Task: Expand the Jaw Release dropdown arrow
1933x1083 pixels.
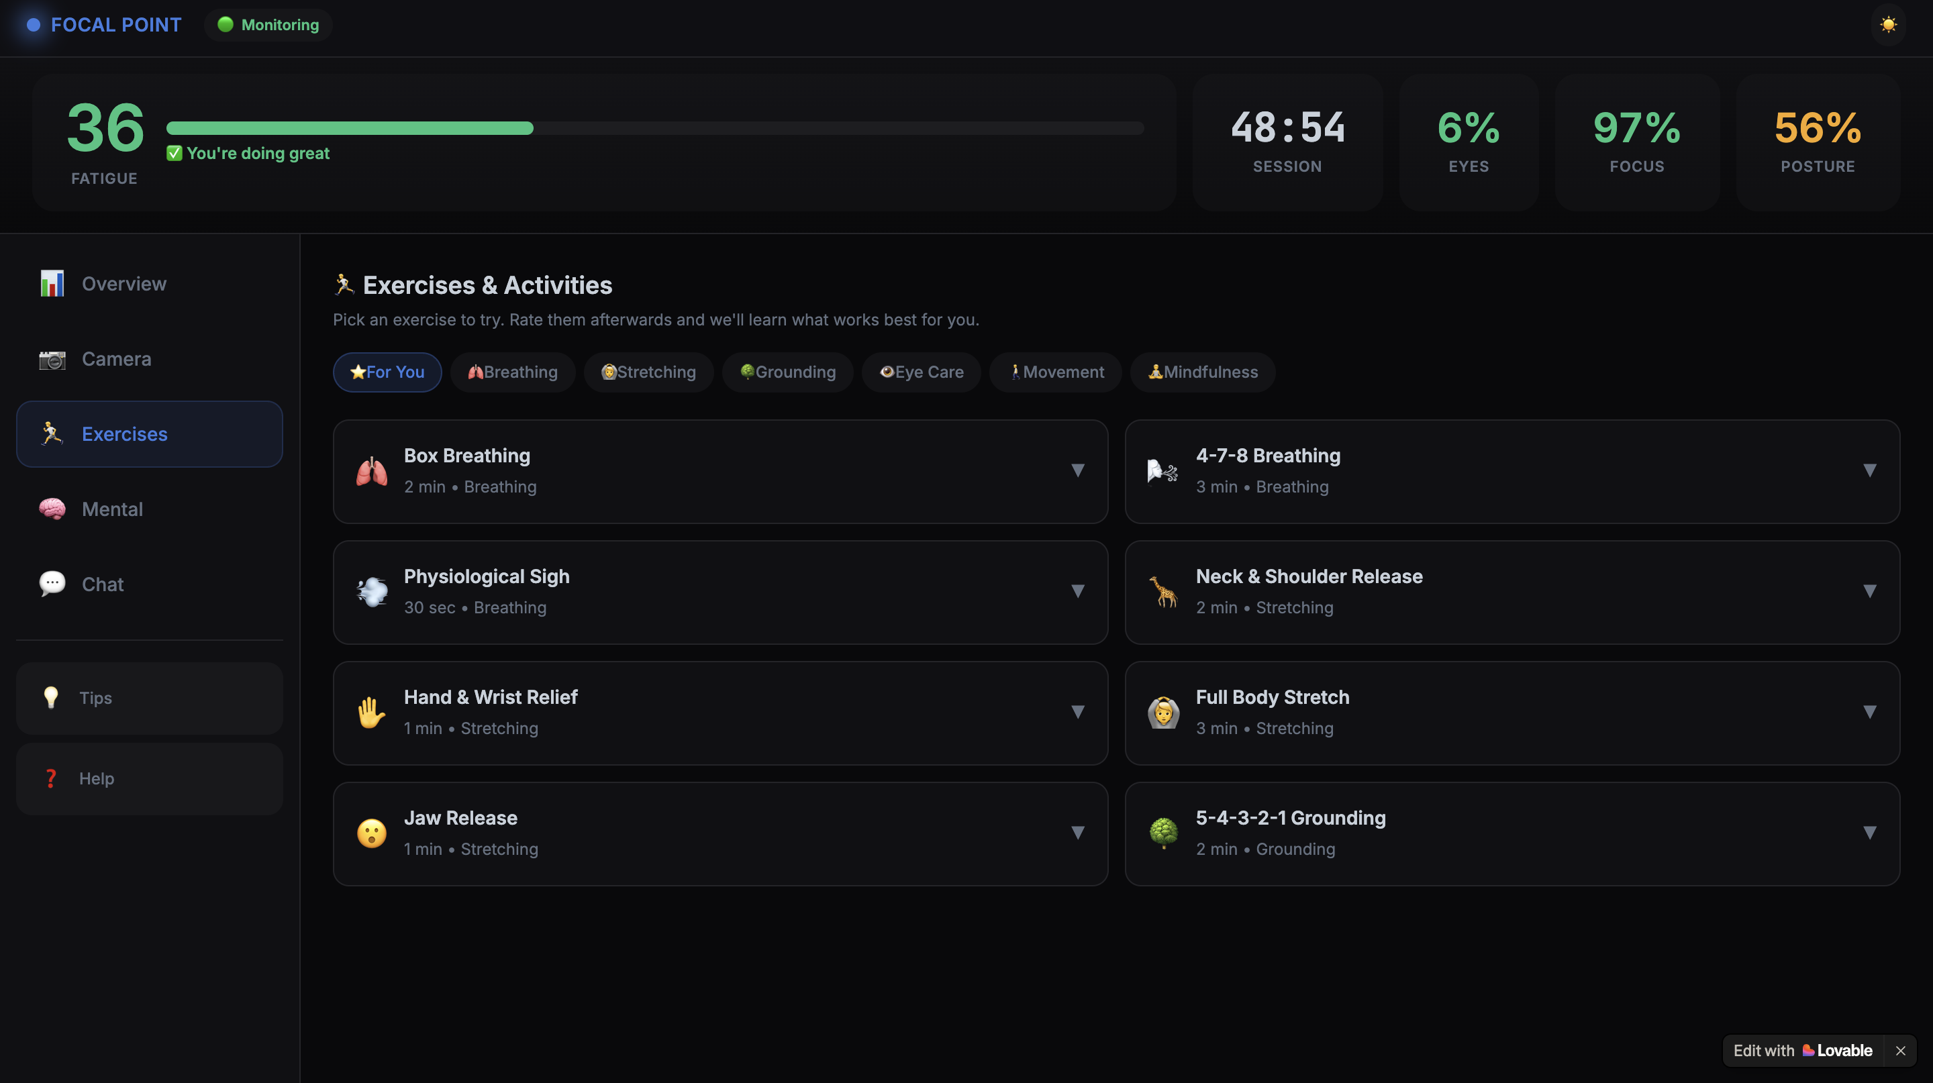Action: [x=1077, y=833]
